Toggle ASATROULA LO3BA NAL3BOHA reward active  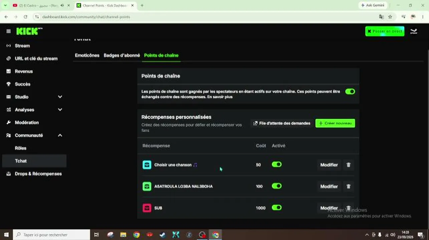click(x=276, y=186)
